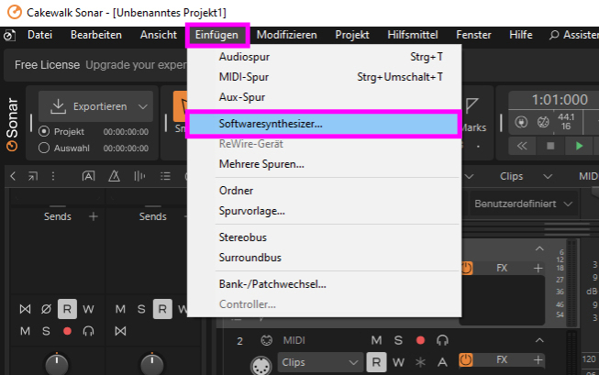The height and width of the screenshot is (375, 599).
Task: Toggle automation Write on MIDI track 2
Action: pos(398,362)
